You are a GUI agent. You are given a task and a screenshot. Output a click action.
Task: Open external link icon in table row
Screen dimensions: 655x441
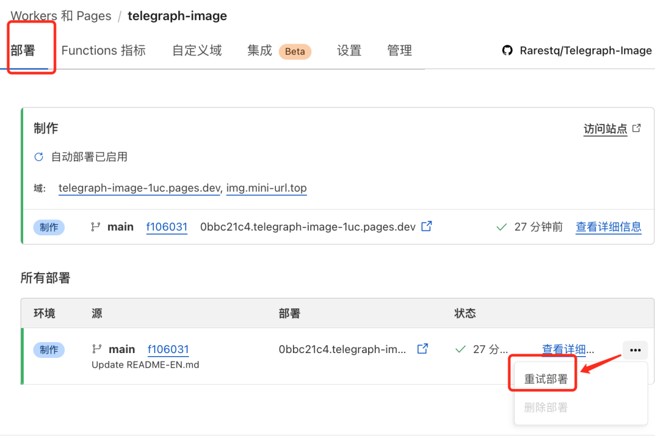pyautogui.click(x=423, y=349)
